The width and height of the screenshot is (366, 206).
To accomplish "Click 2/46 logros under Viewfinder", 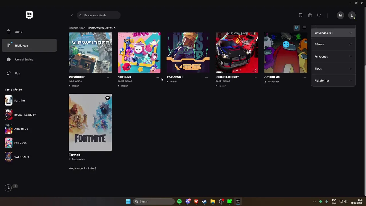I will click(x=75, y=81).
